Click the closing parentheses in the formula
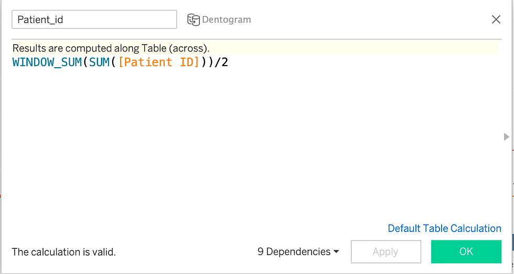This screenshot has width=514, height=274. tap(207, 62)
